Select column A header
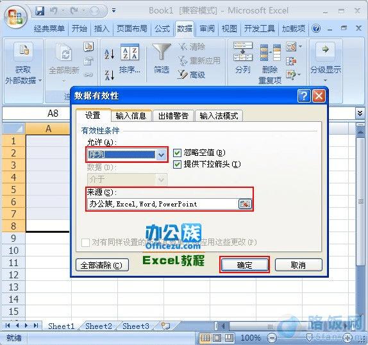 tap(47, 129)
